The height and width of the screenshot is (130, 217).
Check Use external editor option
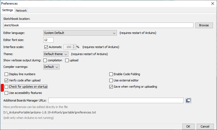[x=111, y=80]
